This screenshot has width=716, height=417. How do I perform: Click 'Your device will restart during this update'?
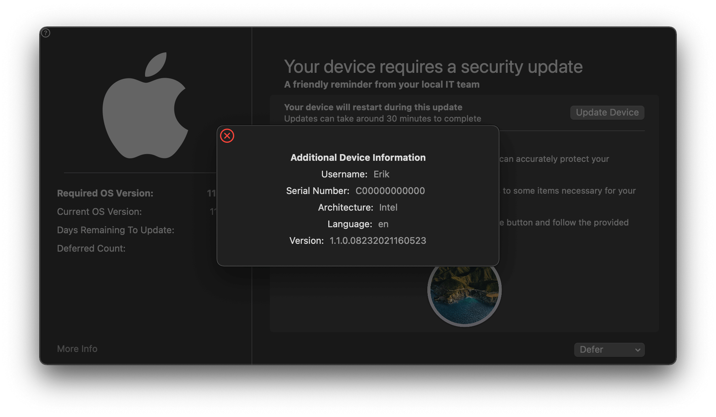point(373,107)
